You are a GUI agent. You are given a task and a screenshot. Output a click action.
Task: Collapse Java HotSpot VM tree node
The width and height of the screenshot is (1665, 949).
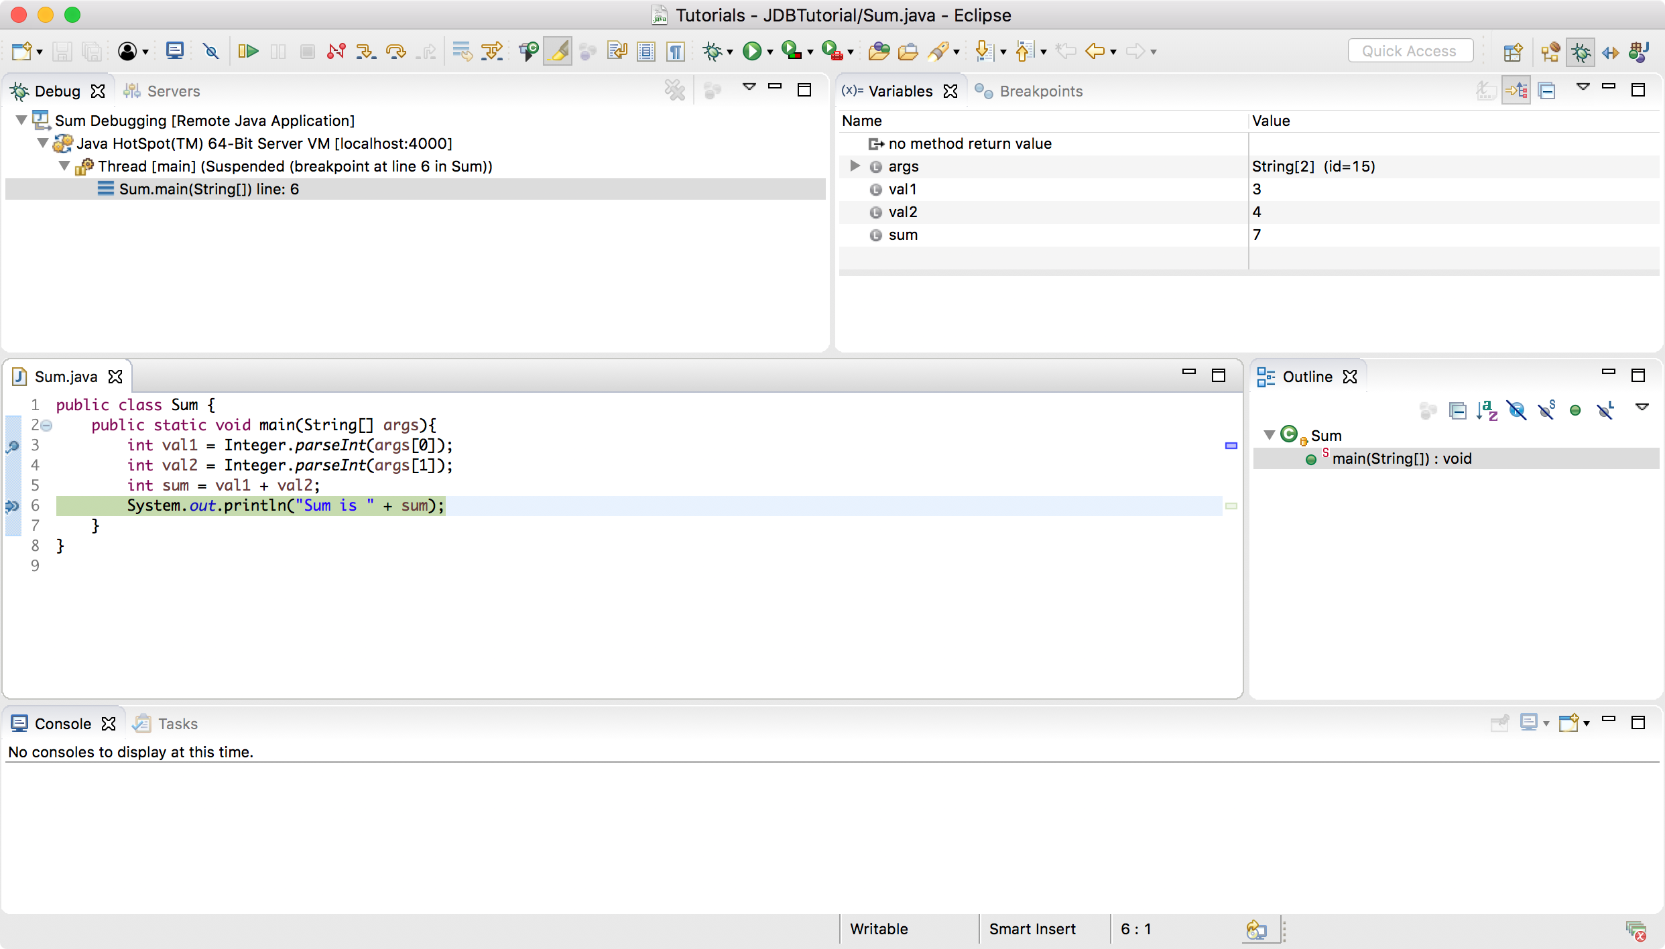[43, 143]
